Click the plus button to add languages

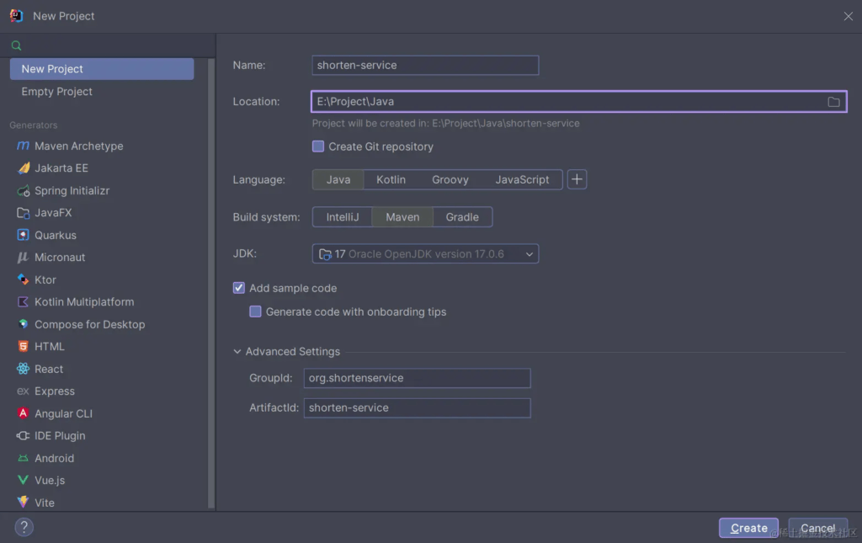pos(577,179)
